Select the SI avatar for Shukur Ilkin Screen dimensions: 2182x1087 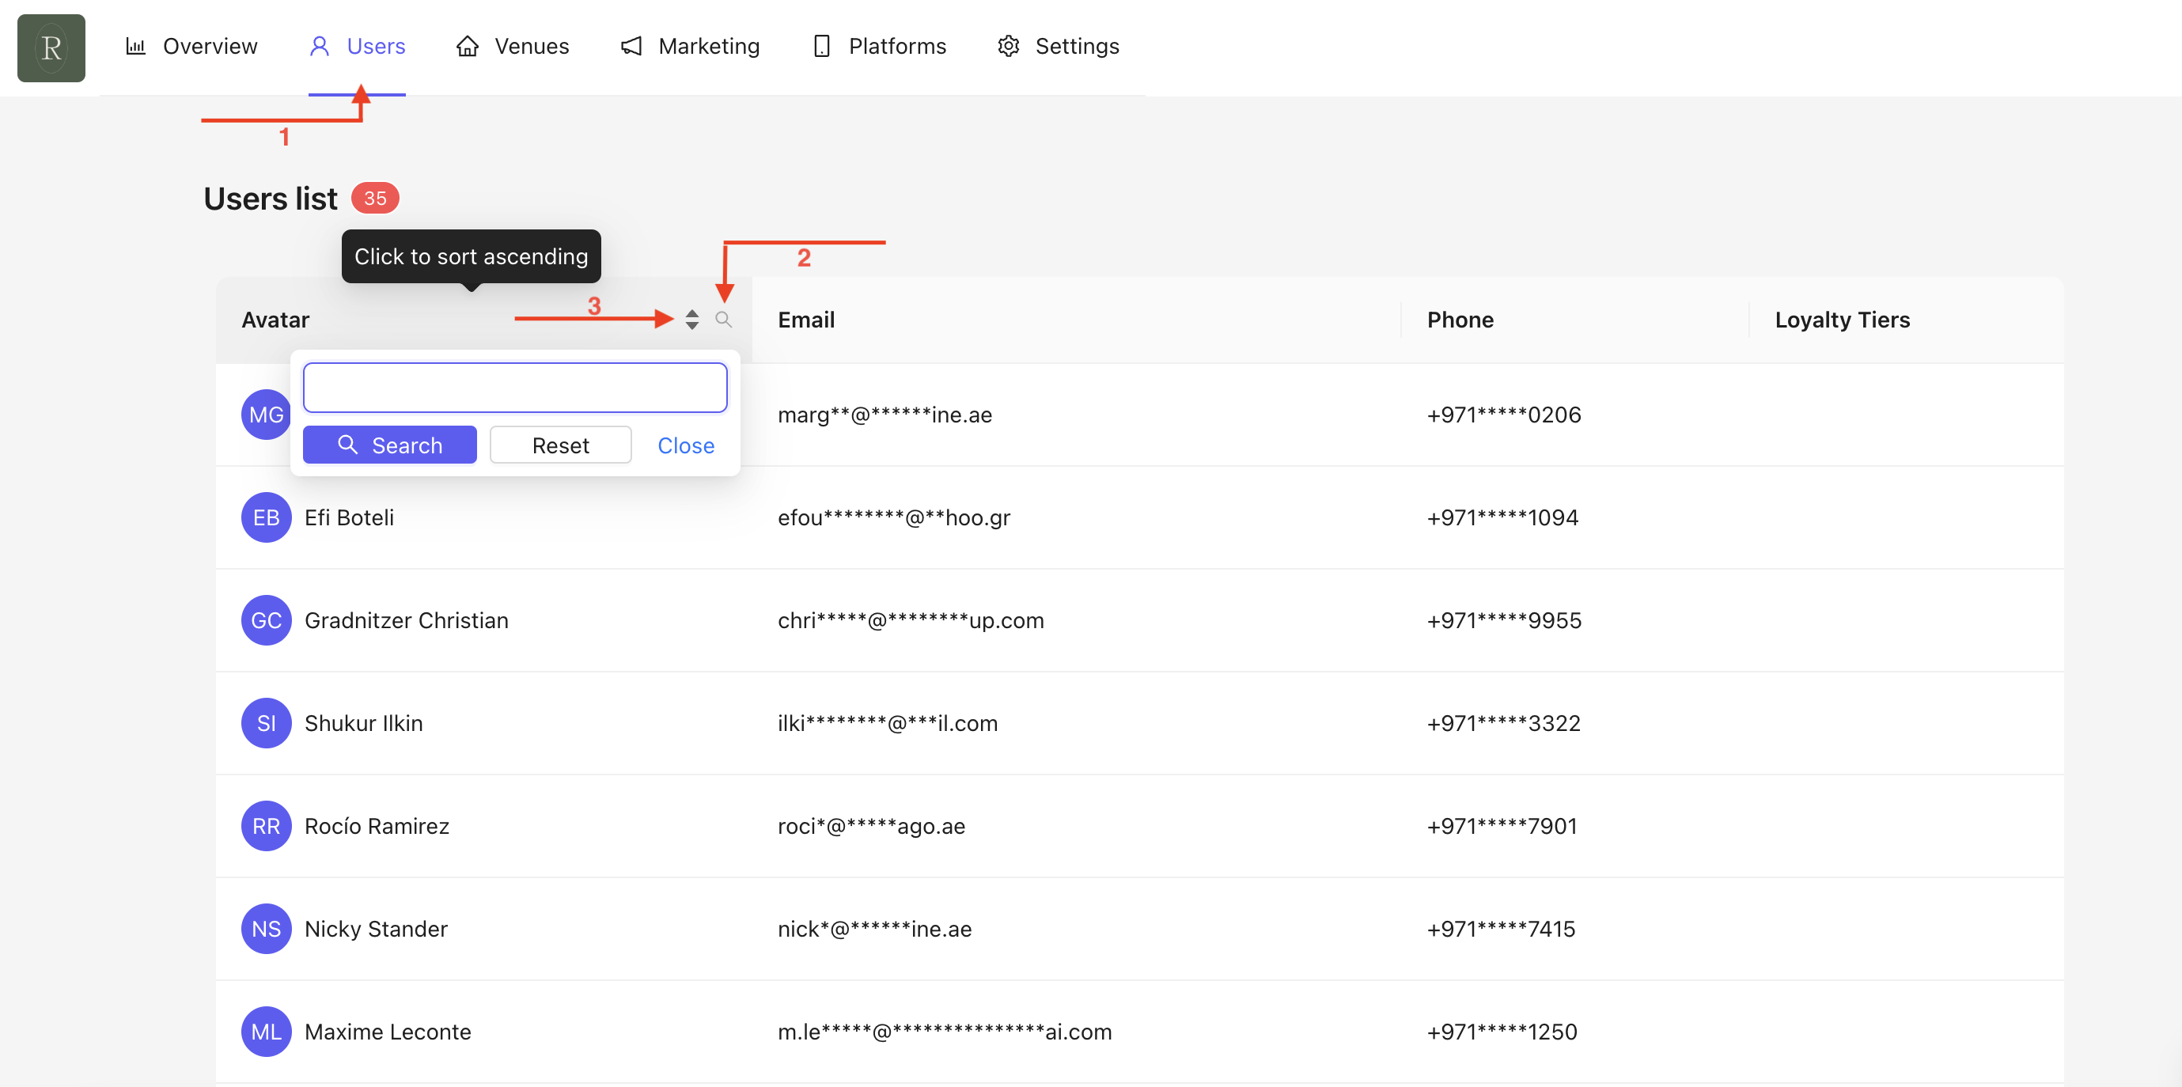[x=266, y=723]
